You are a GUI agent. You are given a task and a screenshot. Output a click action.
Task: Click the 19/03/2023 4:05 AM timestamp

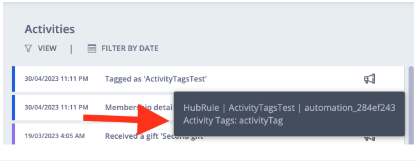(x=55, y=136)
